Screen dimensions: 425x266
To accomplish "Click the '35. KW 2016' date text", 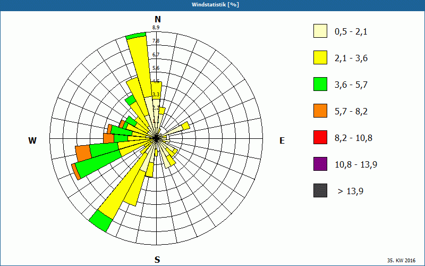I will pos(401,261).
